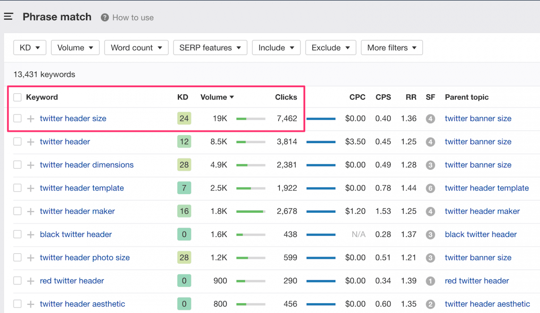540x313 pixels.
Task: Check the checkbox for "twitter header aesthetic"
Action: (x=17, y=304)
